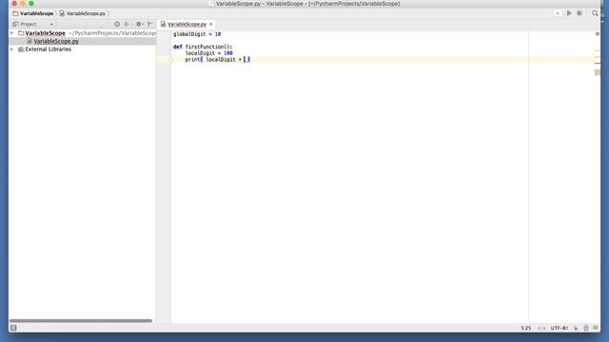Open the run configuration dropdown

click(x=558, y=13)
